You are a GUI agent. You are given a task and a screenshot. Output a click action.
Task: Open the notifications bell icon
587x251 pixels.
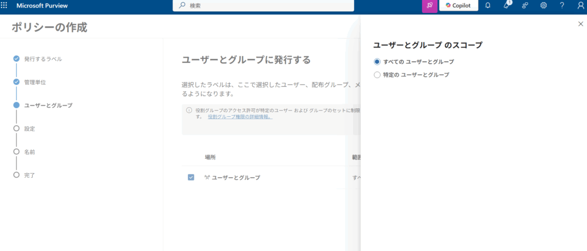click(x=487, y=5)
